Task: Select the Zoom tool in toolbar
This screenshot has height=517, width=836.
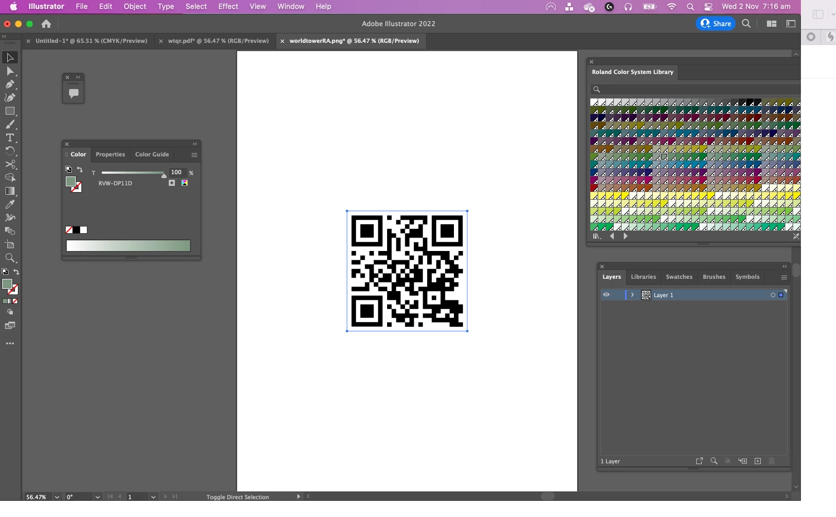Action: [x=9, y=258]
